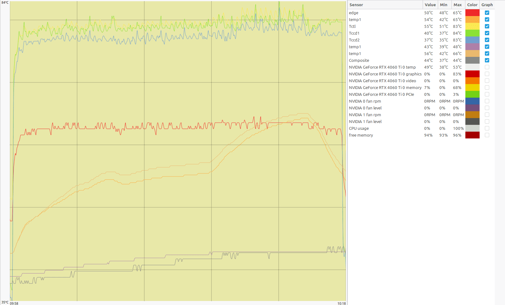Toggle the Tctl graph checkbox
505x305 pixels.
point(487,26)
